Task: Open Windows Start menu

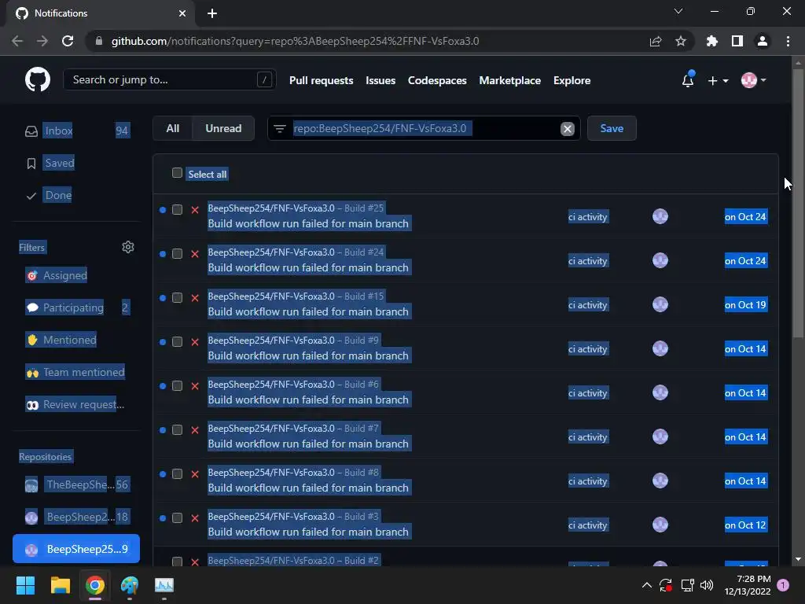Action: 25,585
